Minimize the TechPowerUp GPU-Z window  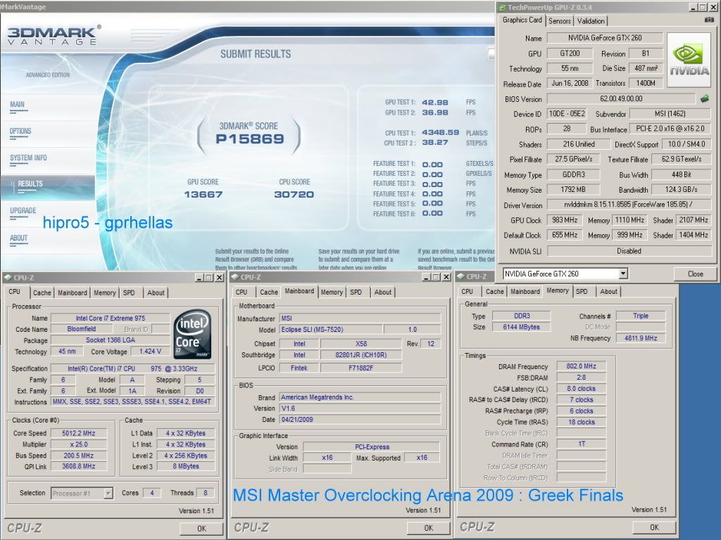pyautogui.click(x=694, y=6)
